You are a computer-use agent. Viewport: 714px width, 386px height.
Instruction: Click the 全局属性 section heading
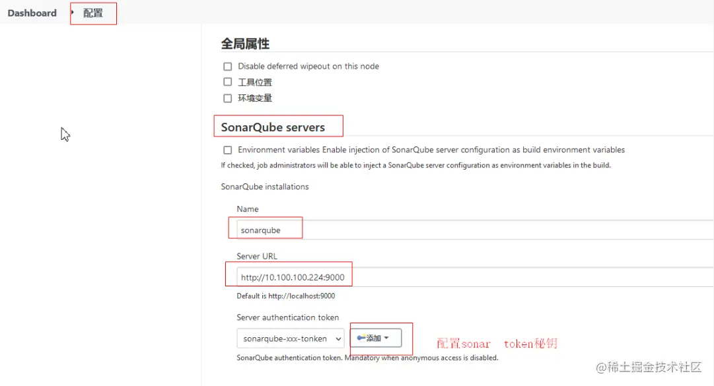tap(245, 44)
